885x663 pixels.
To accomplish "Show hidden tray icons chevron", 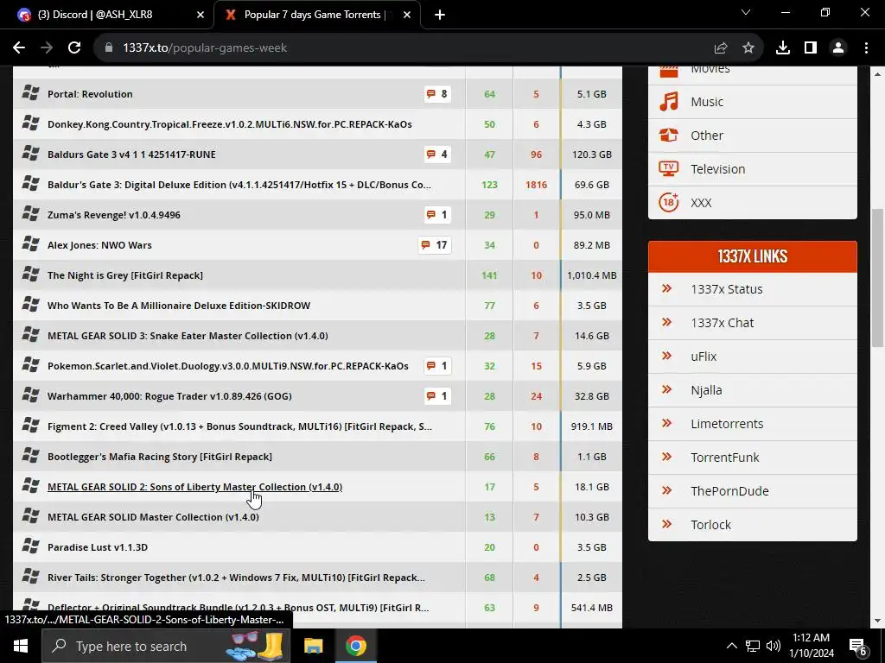I will pos(731,646).
